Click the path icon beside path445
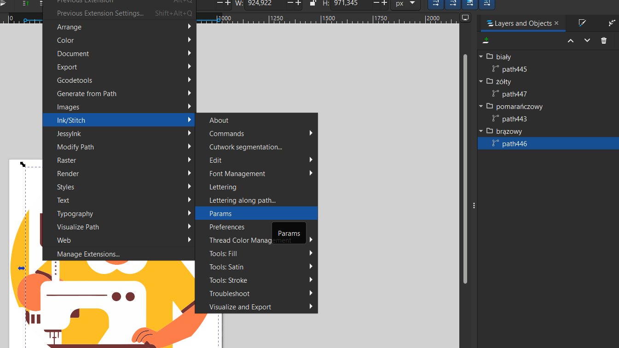619x348 pixels. click(496, 69)
